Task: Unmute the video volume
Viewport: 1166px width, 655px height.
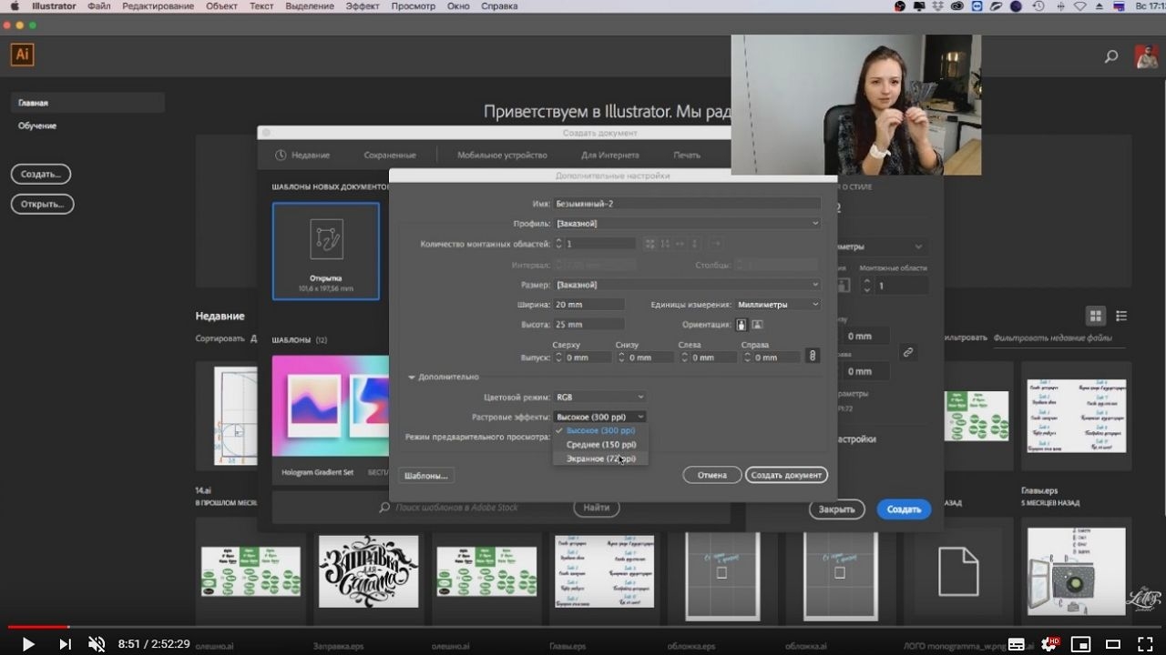Action: click(97, 644)
